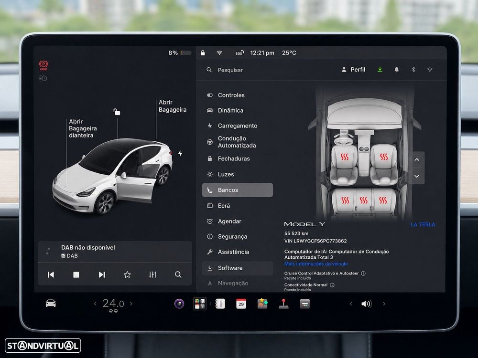The image size is (478, 358).
Task: Tap the headlights indicator icon
Action: [x=43, y=79]
